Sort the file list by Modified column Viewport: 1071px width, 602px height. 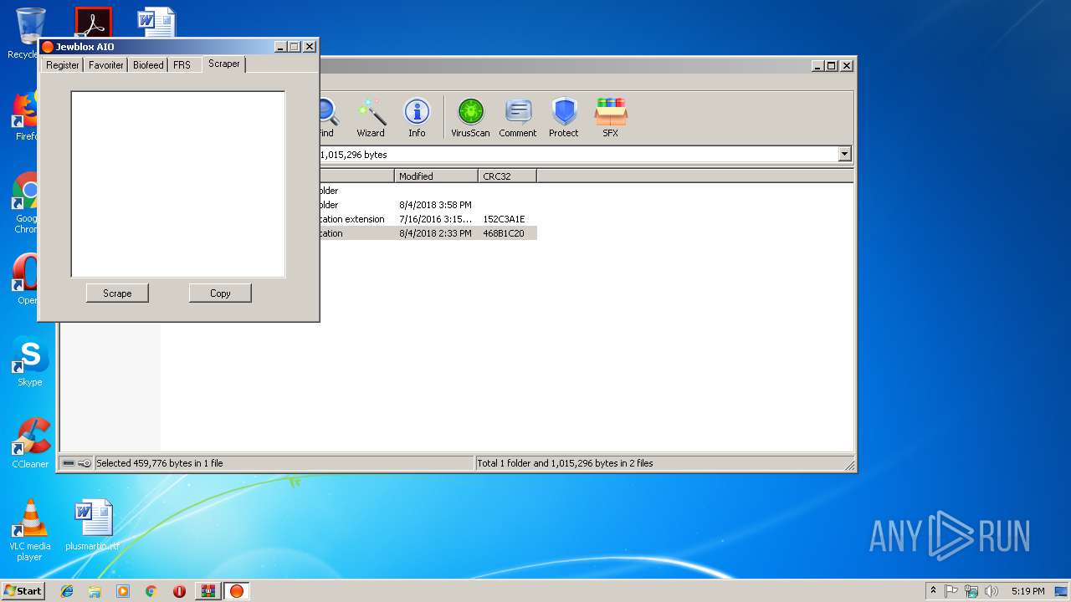pyautogui.click(x=436, y=176)
